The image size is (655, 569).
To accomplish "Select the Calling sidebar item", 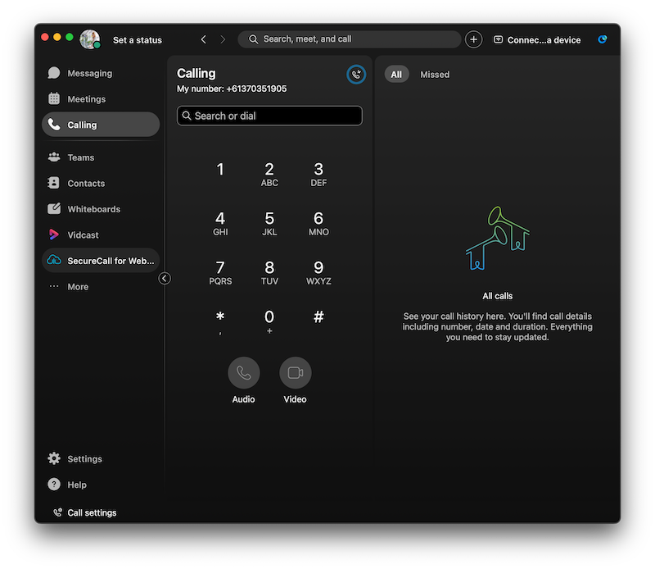I will pyautogui.click(x=100, y=125).
